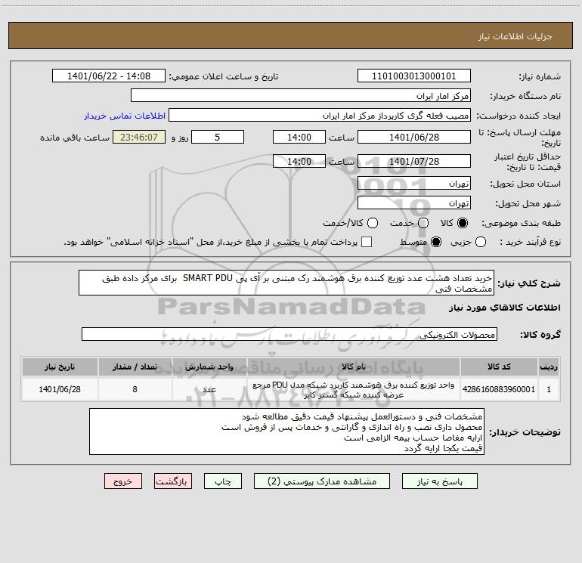This screenshot has width=582, height=563.
Task: Click the شرح کلی نیاز description box
Action: (286, 283)
